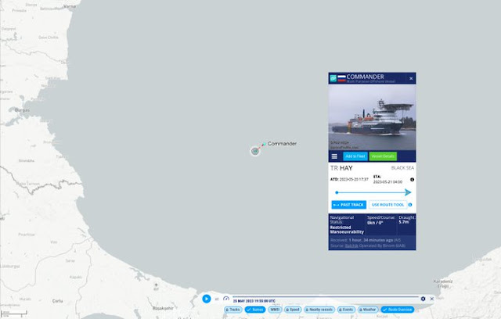Close the playback timeline bar
Viewport: 501px width, 319px height.
tap(431, 299)
